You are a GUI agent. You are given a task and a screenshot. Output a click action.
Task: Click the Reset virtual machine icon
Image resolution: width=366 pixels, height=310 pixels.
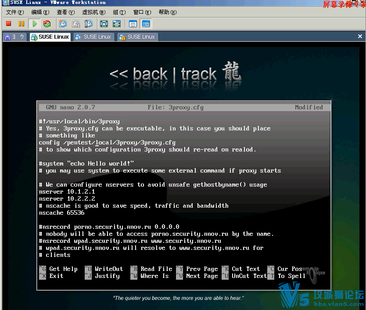(47, 24)
